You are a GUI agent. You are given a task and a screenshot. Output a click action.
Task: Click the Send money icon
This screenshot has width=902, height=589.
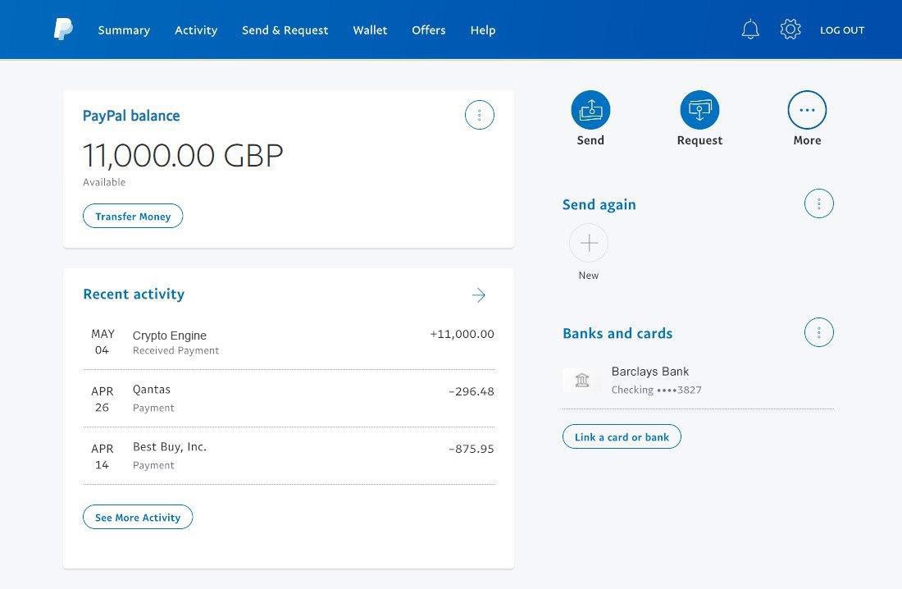pyautogui.click(x=590, y=110)
